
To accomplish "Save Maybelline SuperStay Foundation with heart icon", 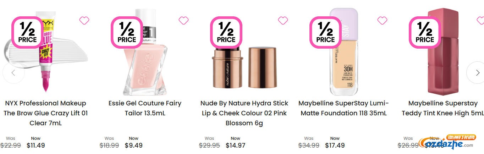I will pos(382,21).
